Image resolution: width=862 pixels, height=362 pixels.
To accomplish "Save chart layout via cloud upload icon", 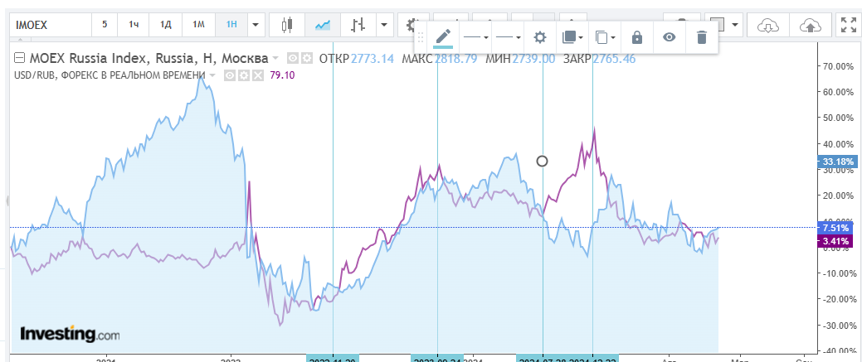I will tap(809, 24).
